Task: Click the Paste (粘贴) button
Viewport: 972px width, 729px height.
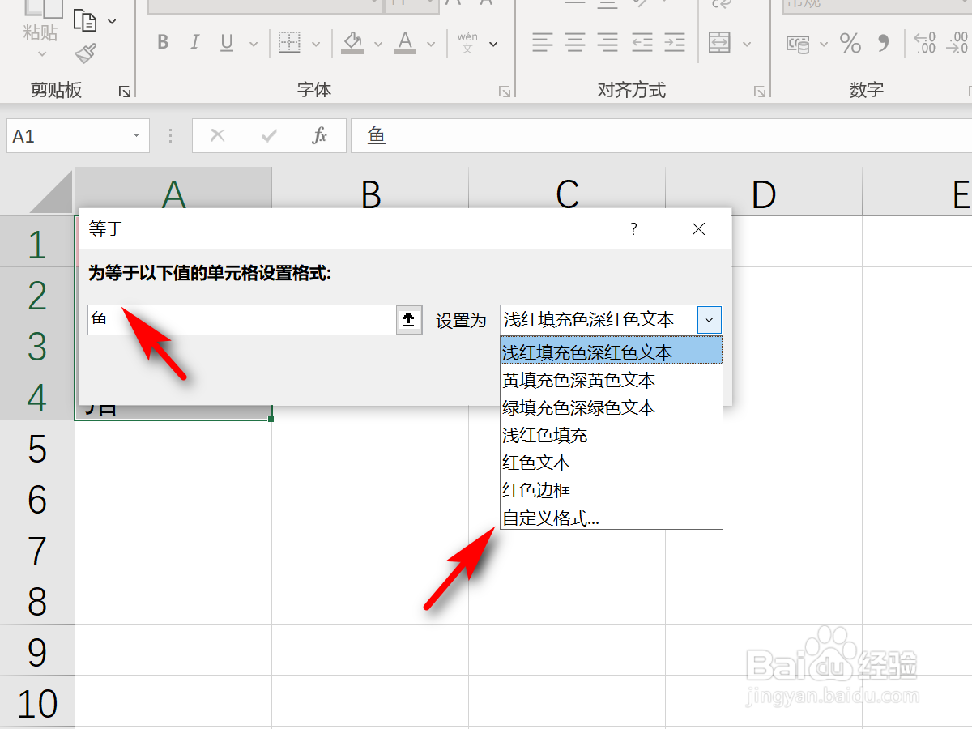Action: (x=40, y=22)
